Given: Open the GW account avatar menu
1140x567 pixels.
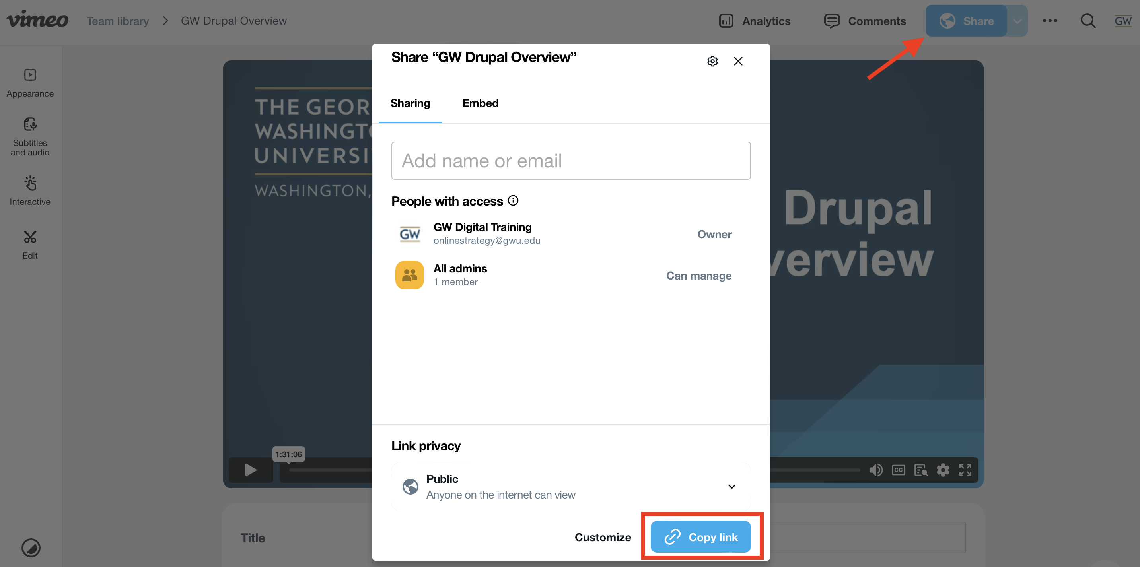Looking at the screenshot, I should click(x=1123, y=21).
